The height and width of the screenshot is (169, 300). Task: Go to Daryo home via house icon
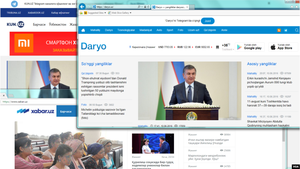(x=83, y=30)
